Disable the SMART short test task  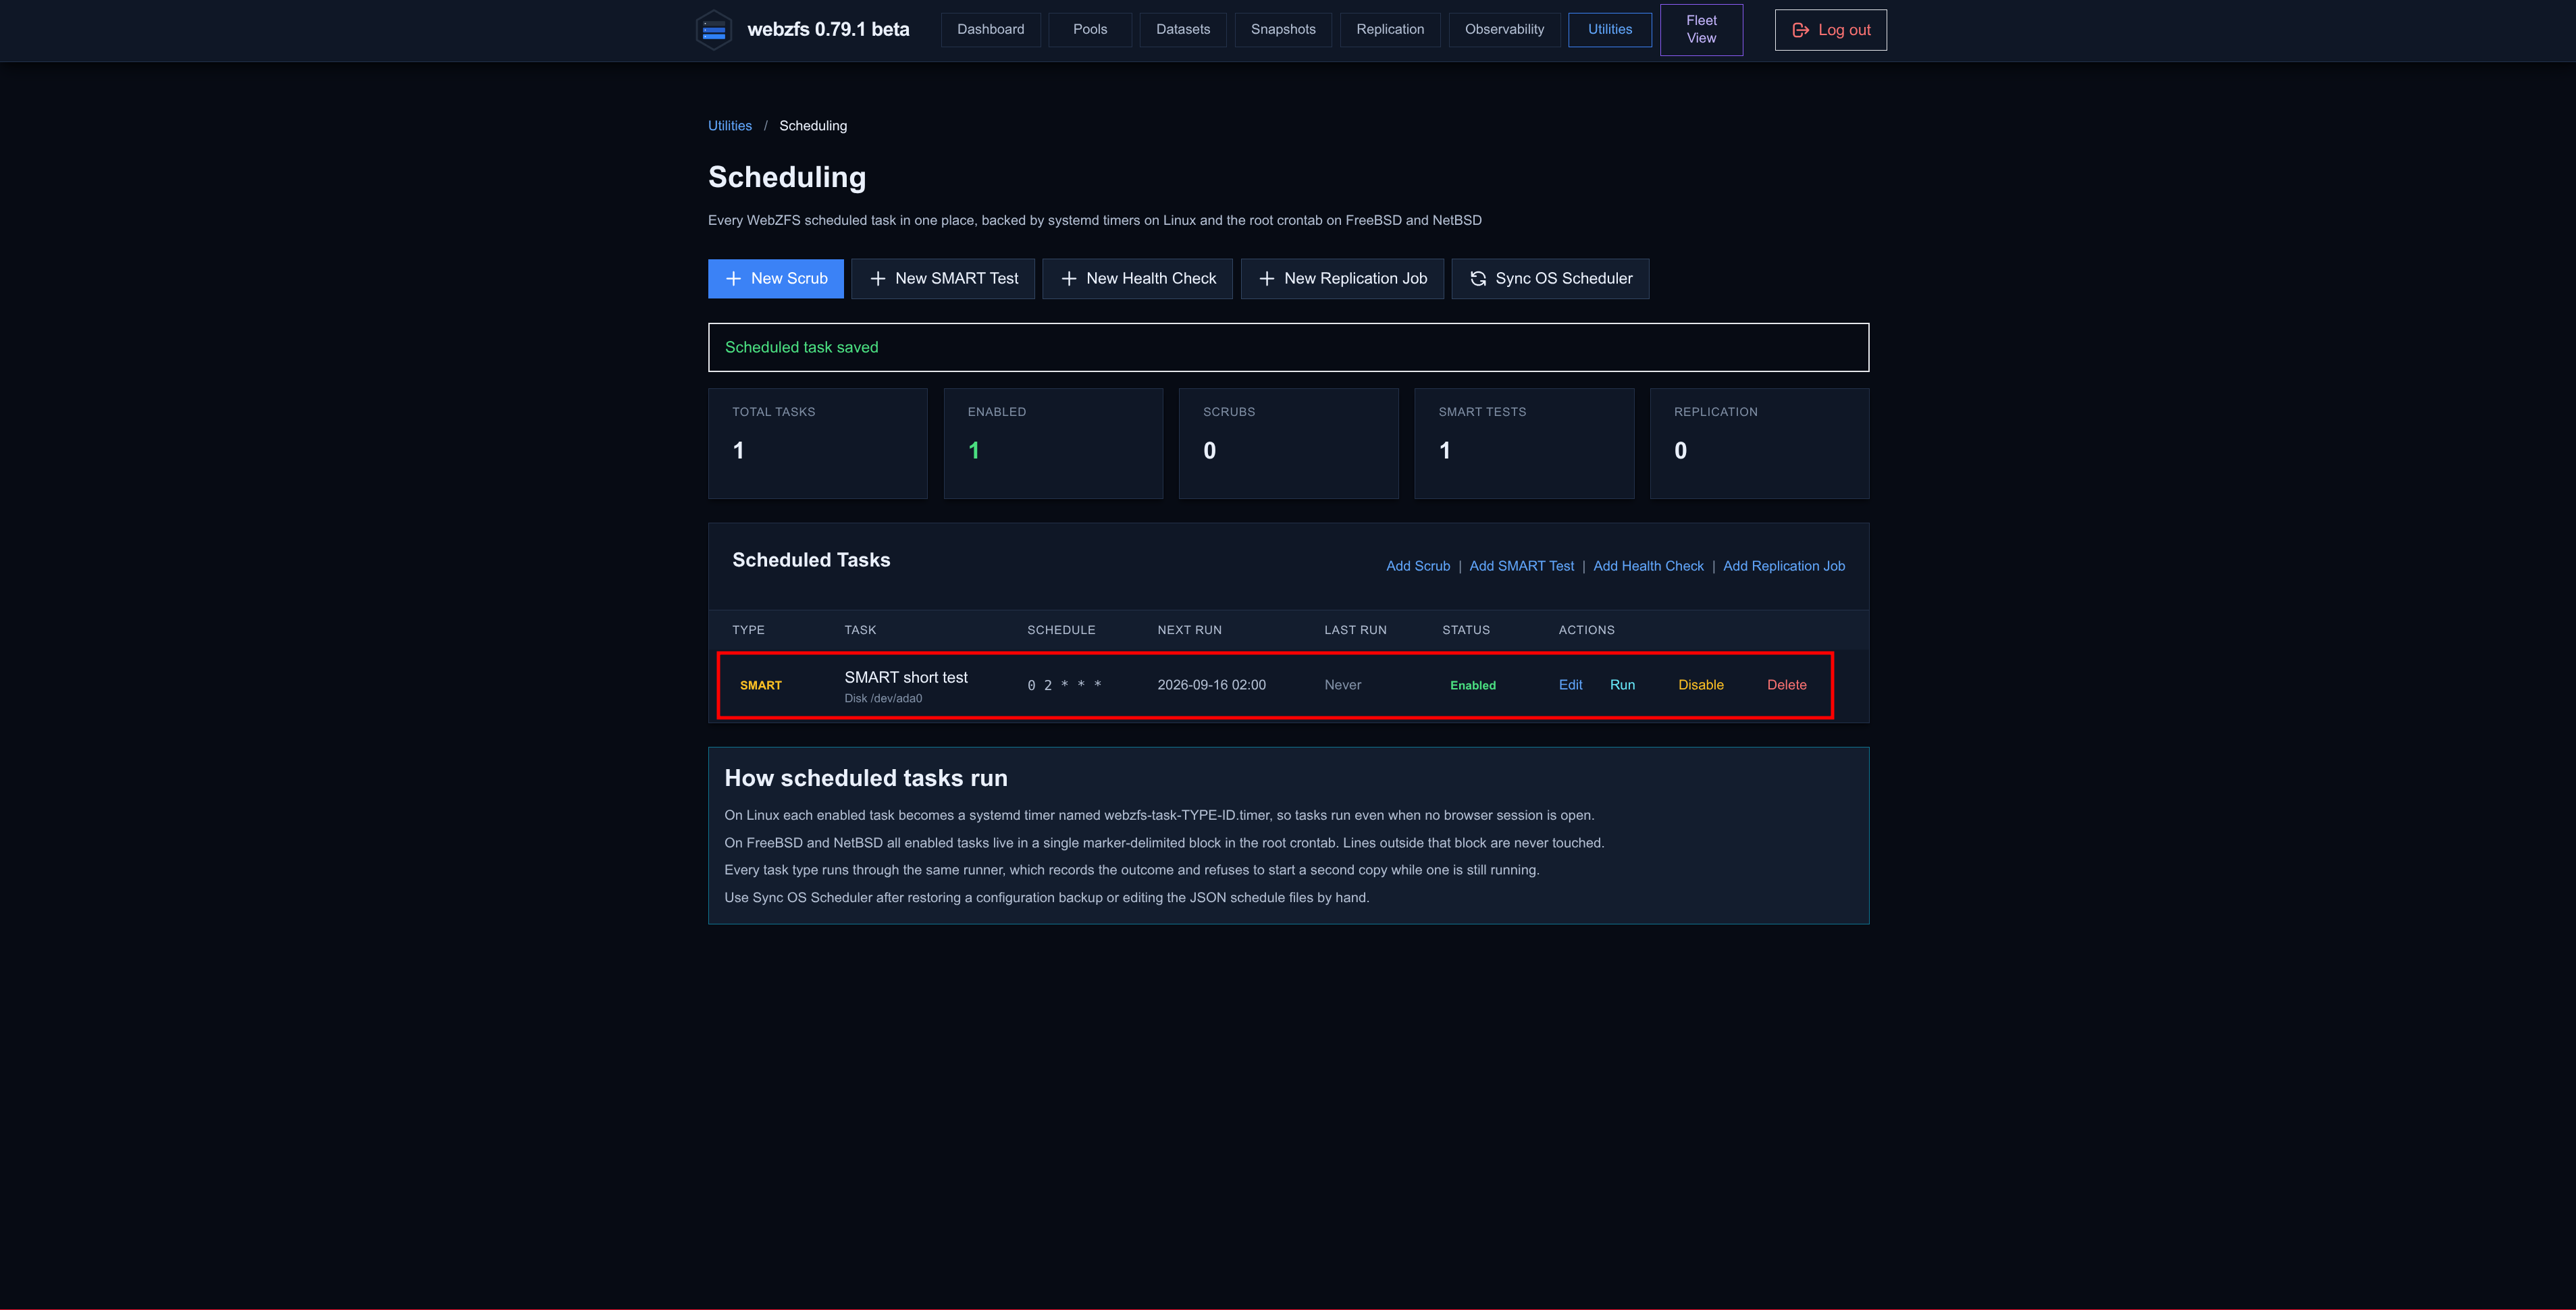tap(1700, 685)
